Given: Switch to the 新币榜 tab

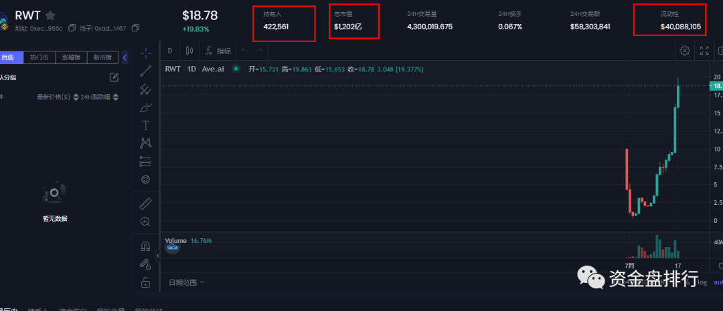Looking at the screenshot, I should [x=102, y=57].
